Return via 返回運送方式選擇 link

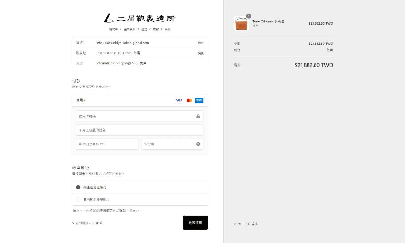[87, 223]
